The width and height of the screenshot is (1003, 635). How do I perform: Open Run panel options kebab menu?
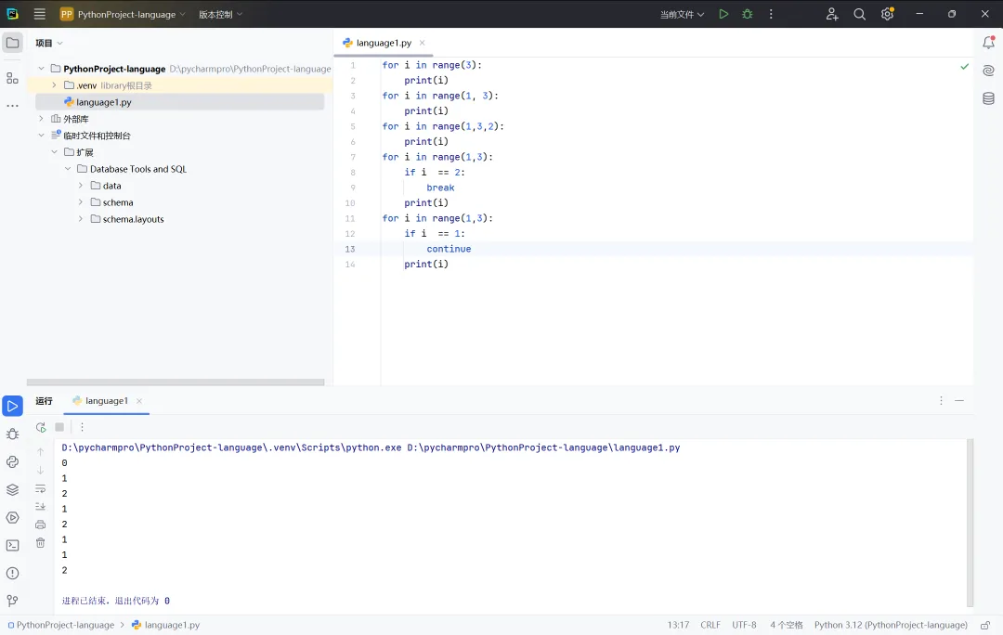pos(941,400)
